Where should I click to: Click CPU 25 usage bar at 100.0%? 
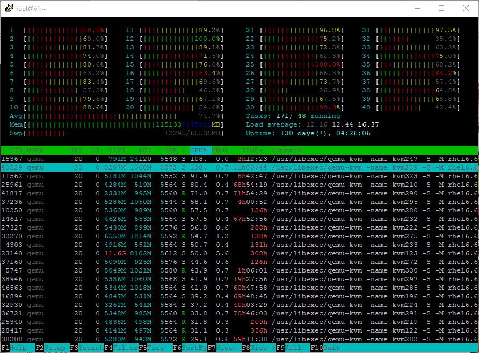click(302, 65)
